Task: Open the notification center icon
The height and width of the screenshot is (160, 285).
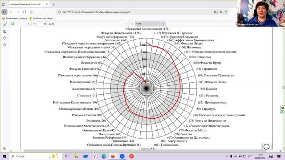Action: pos(279,156)
